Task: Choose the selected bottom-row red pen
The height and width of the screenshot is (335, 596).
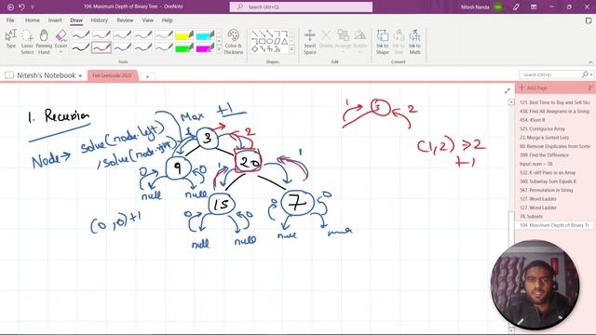Action: click(102, 47)
